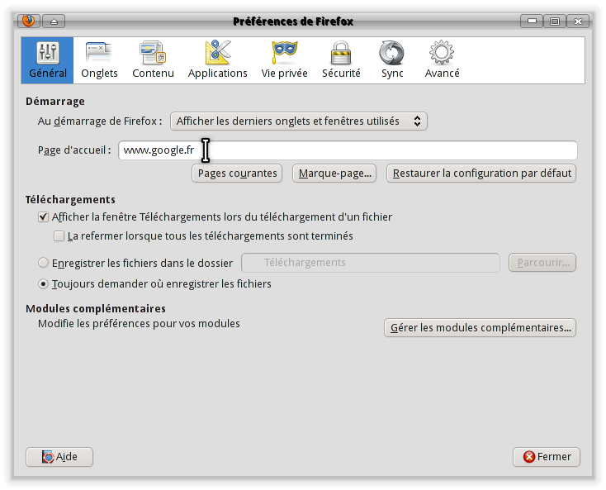This screenshot has height=490, width=606.
Task: Click the Téléchargements section heading
Action: point(70,200)
